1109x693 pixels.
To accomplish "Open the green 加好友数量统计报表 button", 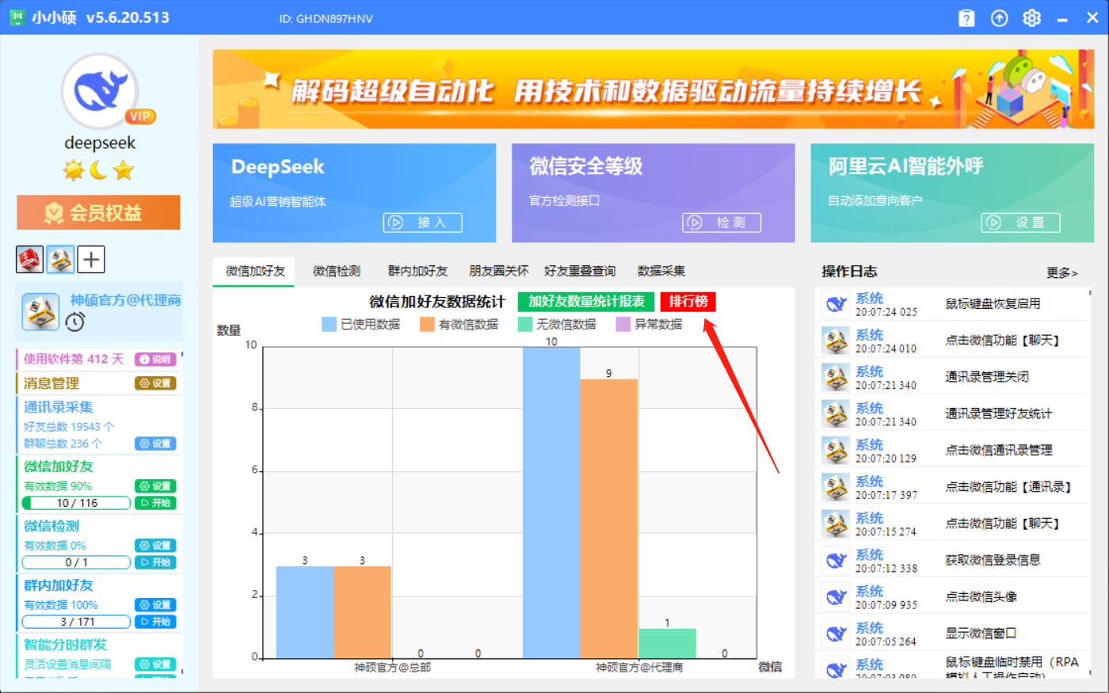I will click(586, 302).
